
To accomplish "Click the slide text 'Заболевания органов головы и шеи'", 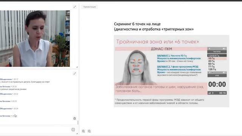I will [145, 87].
